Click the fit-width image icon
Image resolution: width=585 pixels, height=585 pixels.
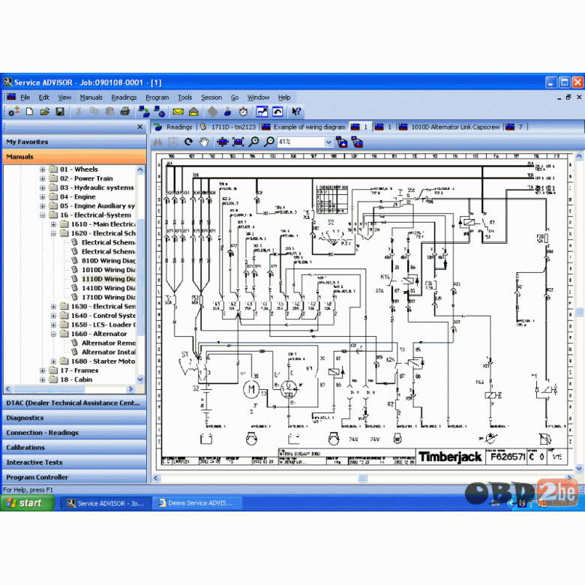223,142
